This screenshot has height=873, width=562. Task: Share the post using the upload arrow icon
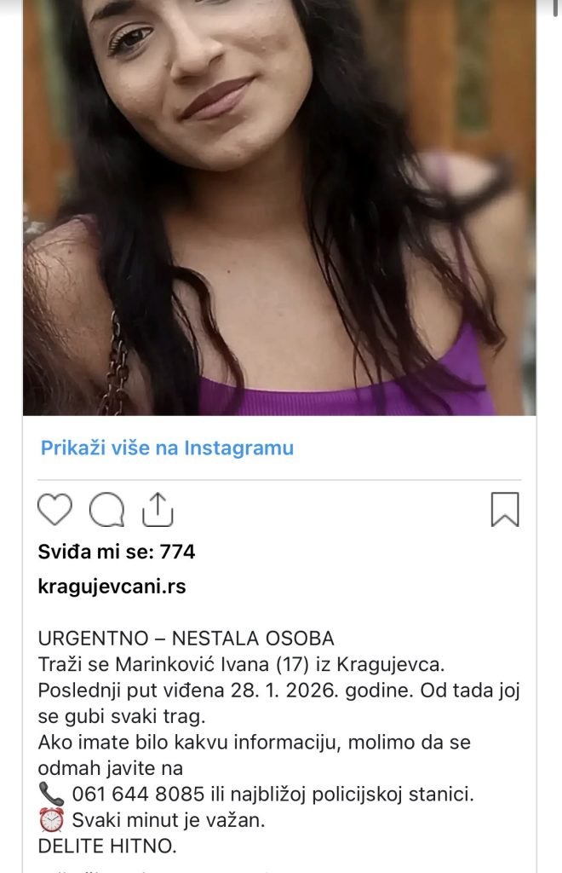[x=158, y=510]
